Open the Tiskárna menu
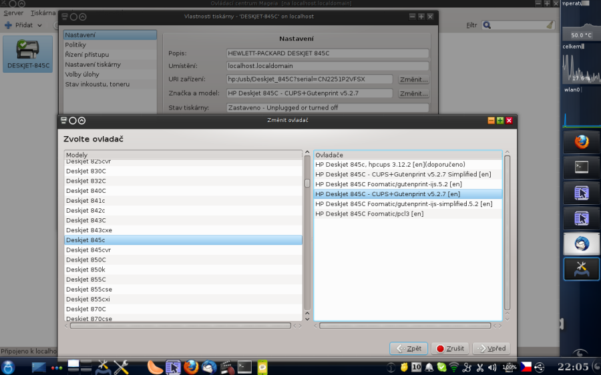The image size is (601, 375). point(43,13)
